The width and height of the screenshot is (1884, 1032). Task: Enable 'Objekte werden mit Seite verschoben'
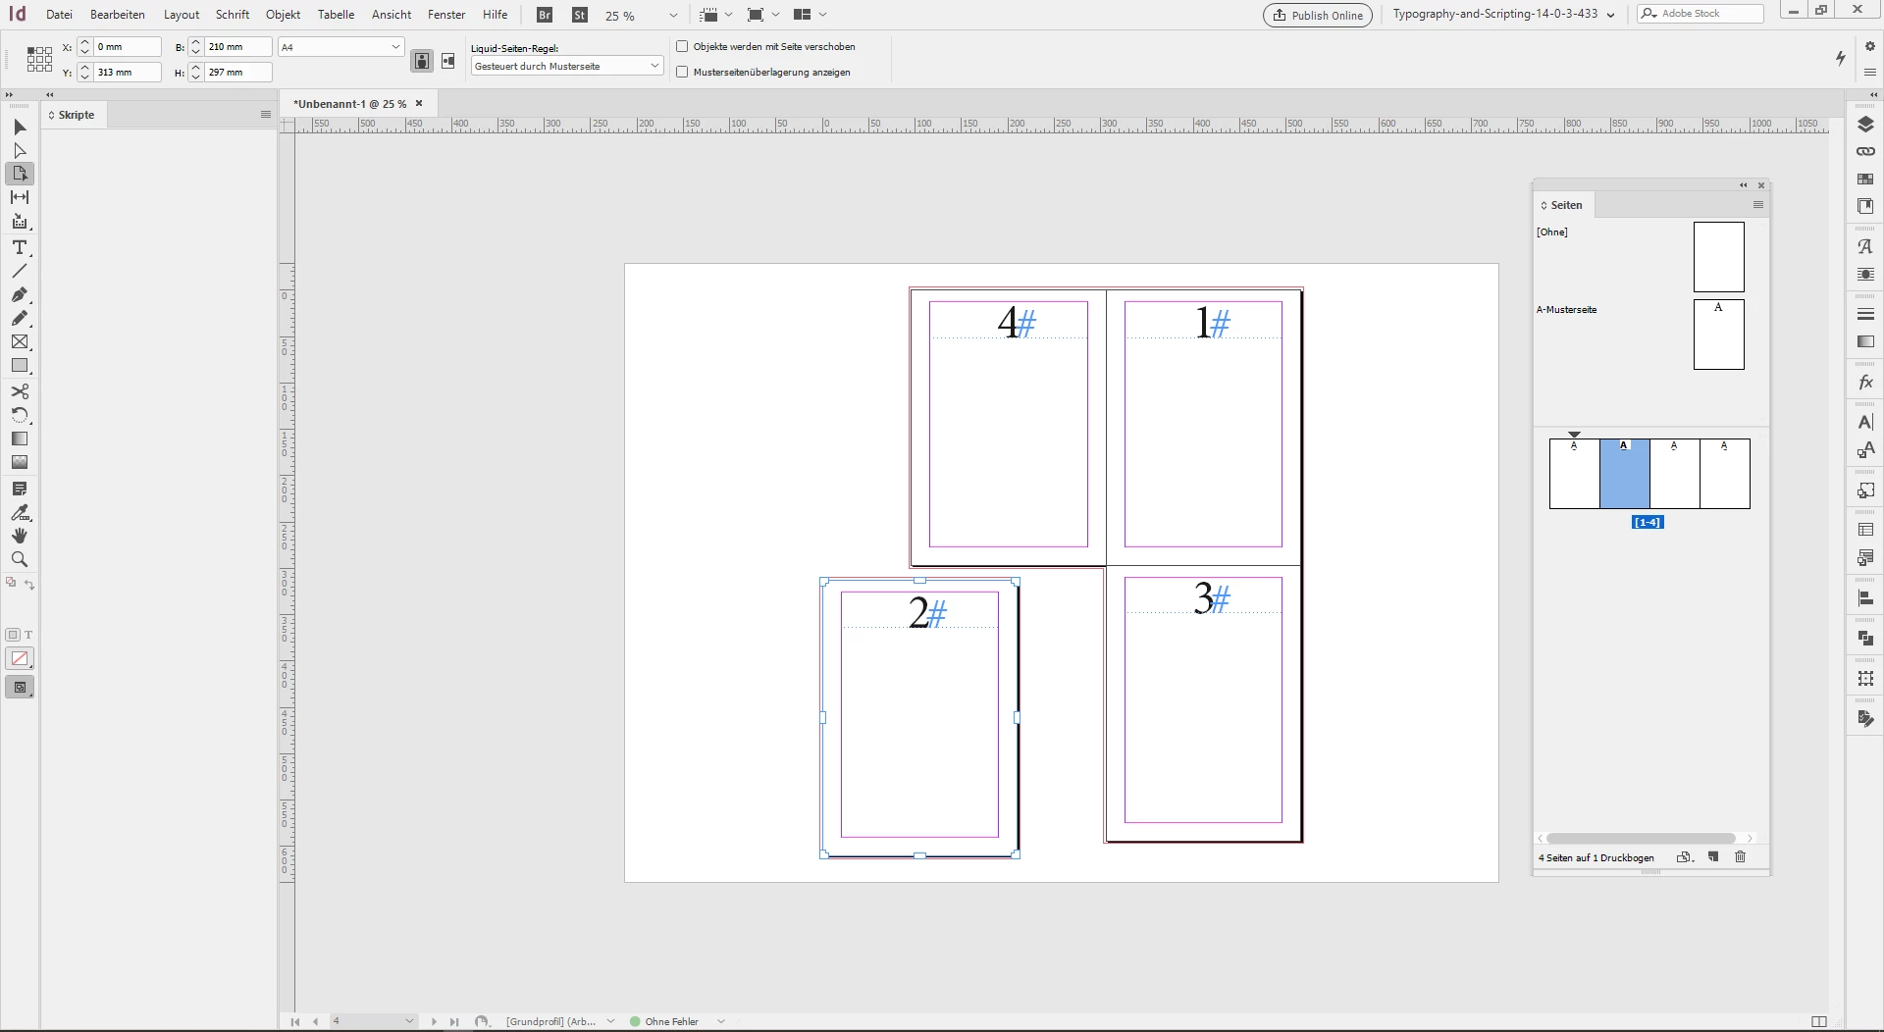point(682,46)
